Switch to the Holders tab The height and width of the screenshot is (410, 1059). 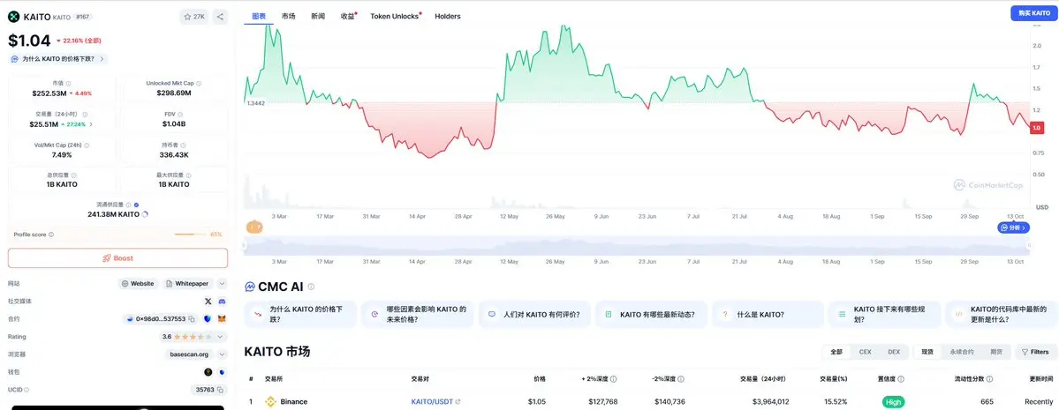[448, 16]
